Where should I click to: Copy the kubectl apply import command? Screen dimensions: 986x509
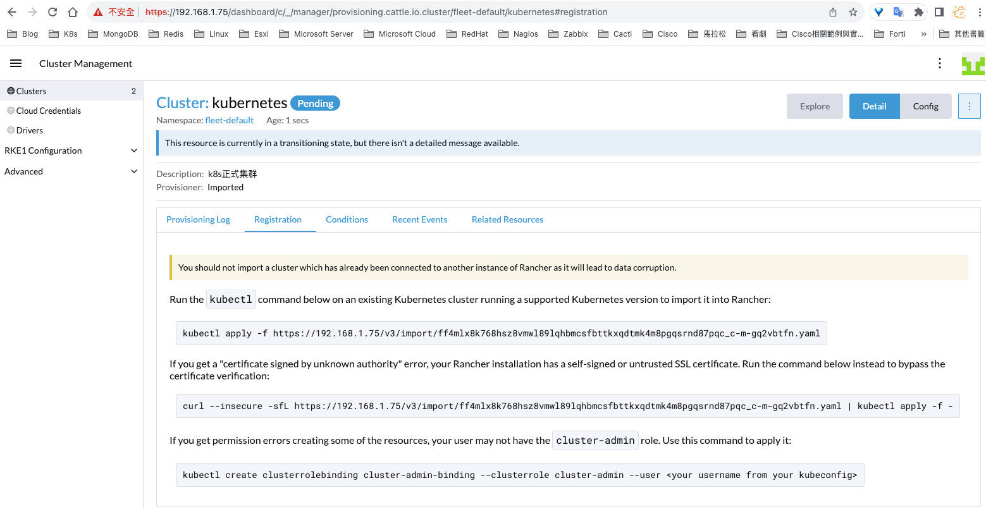(501, 333)
